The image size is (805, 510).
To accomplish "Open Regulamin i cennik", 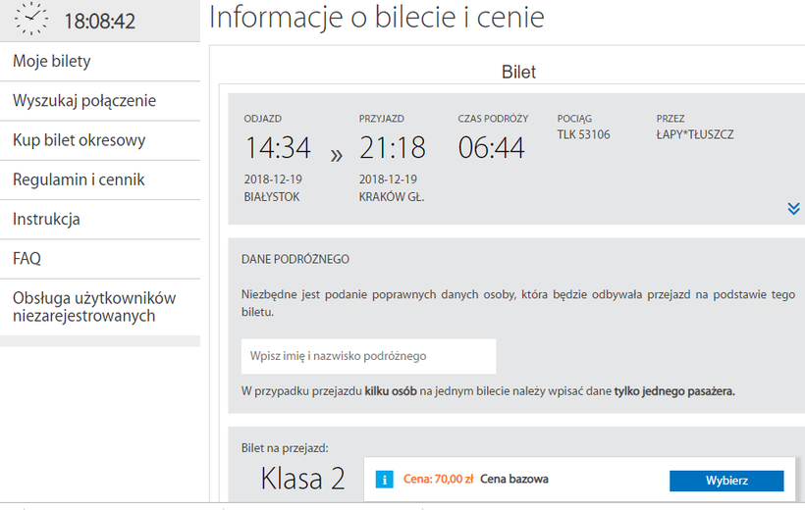I will click(x=79, y=179).
